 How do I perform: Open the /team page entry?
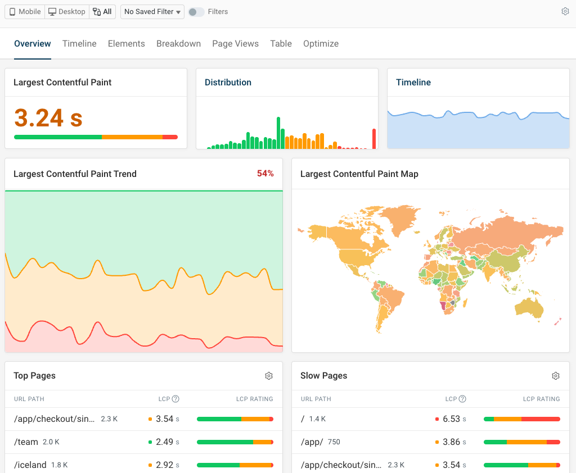pos(26,442)
